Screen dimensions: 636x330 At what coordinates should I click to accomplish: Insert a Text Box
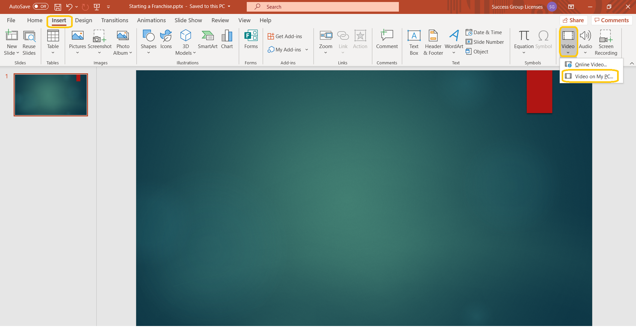tap(414, 42)
